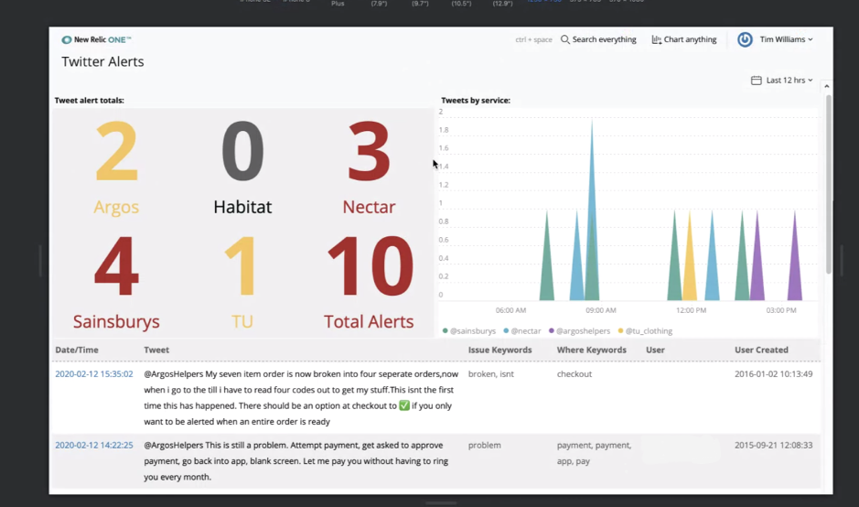859x507 pixels.
Task: Click the tweet about seven item order
Action: pos(301,398)
